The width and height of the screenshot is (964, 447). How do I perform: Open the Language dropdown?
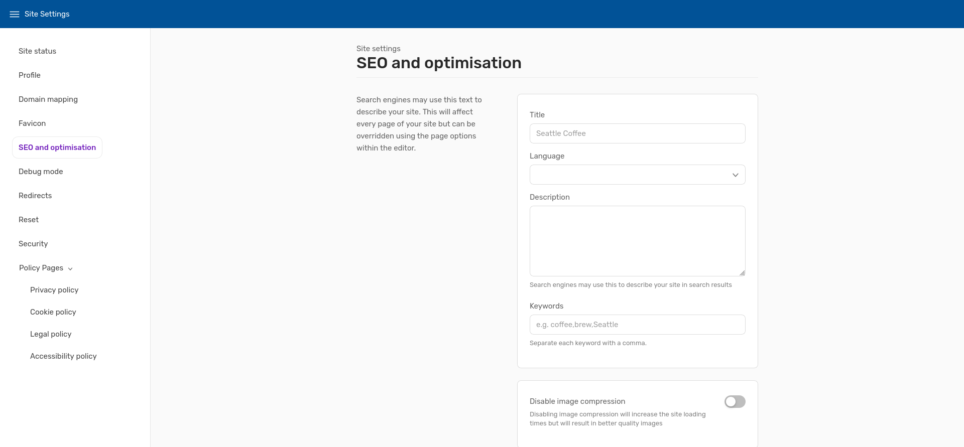point(637,175)
